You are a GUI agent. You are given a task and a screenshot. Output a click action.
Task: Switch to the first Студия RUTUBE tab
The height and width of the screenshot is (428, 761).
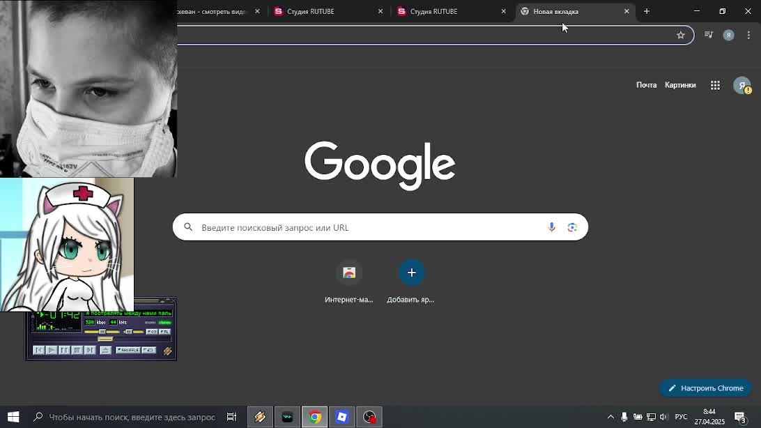(328, 11)
